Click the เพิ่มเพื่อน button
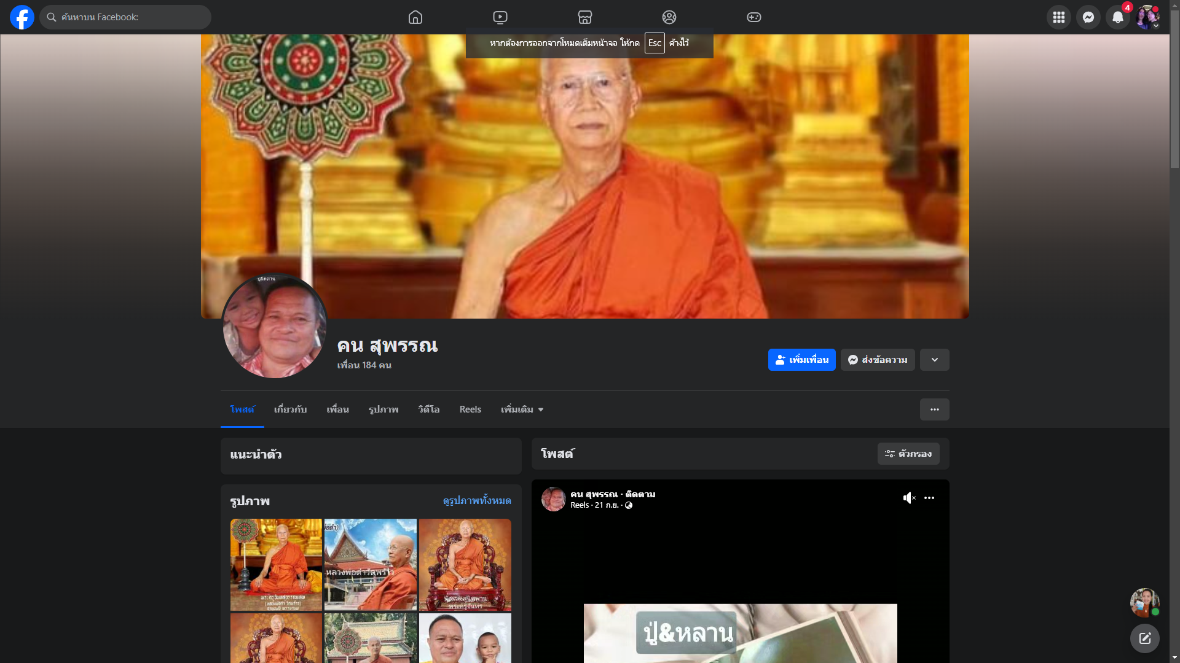Image resolution: width=1180 pixels, height=663 pixels. click(x=801, y=360)
